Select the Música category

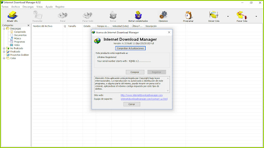[17, 38]
